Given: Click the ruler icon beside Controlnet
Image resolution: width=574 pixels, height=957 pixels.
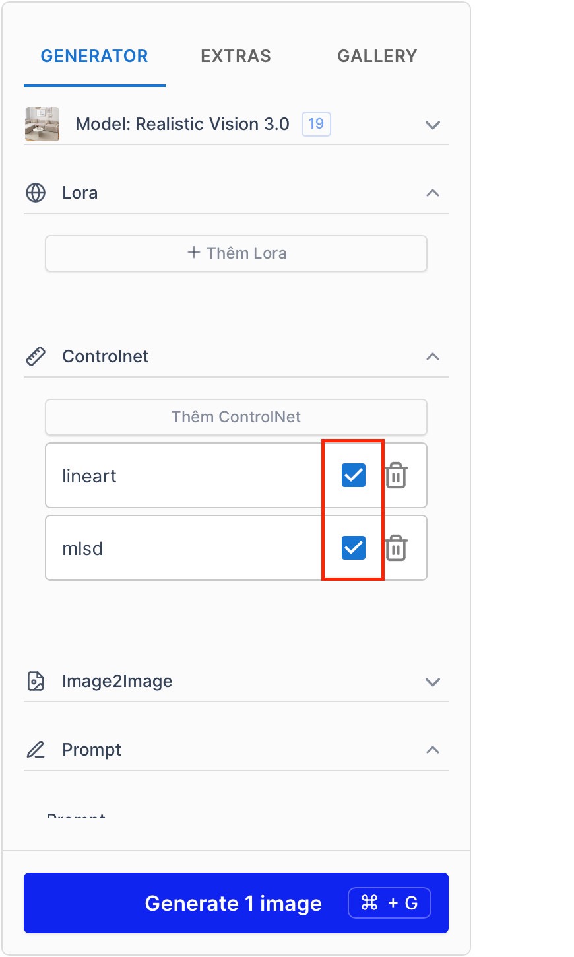Looking at the screenshot, I should click(35, 356).
